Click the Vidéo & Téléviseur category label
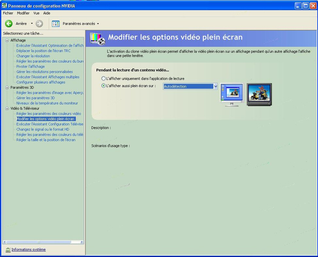The image size is (318, 257). coord(25,108)
